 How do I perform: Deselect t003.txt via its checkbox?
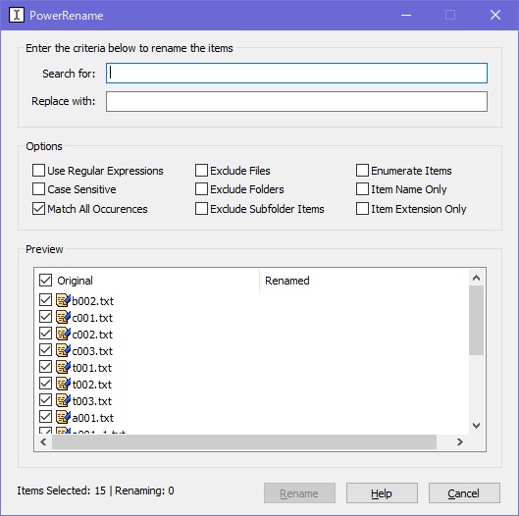(45, 399)
